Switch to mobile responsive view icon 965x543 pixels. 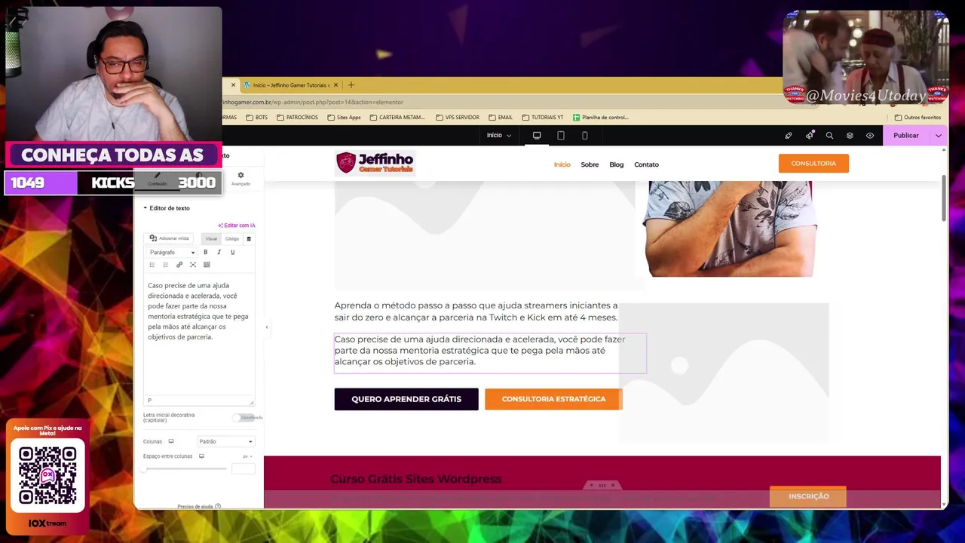pyautogui.click(x=585, y=136)
